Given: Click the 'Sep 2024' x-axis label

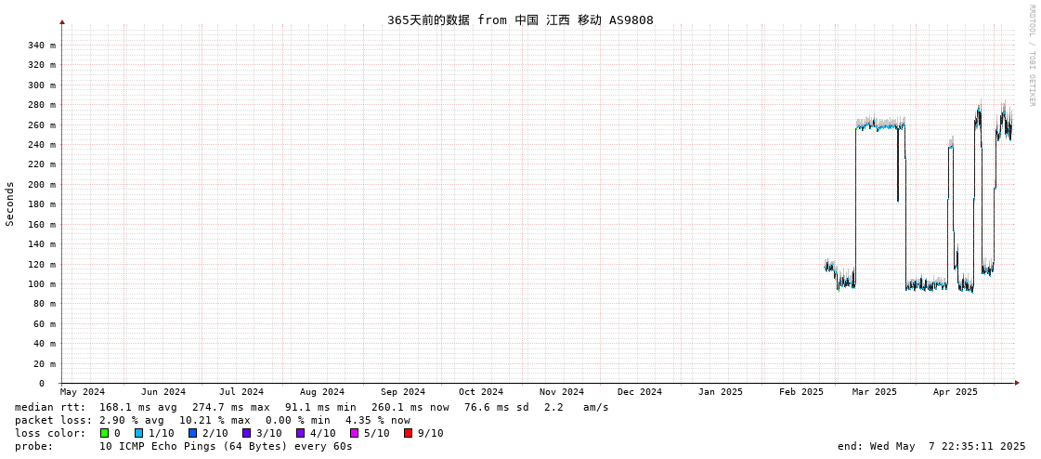Looking at the screenshot, I should pos(403,392).
